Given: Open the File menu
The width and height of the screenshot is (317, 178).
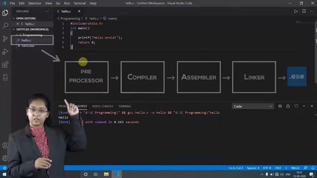Looking at the screenshot, I should point(12,3).
